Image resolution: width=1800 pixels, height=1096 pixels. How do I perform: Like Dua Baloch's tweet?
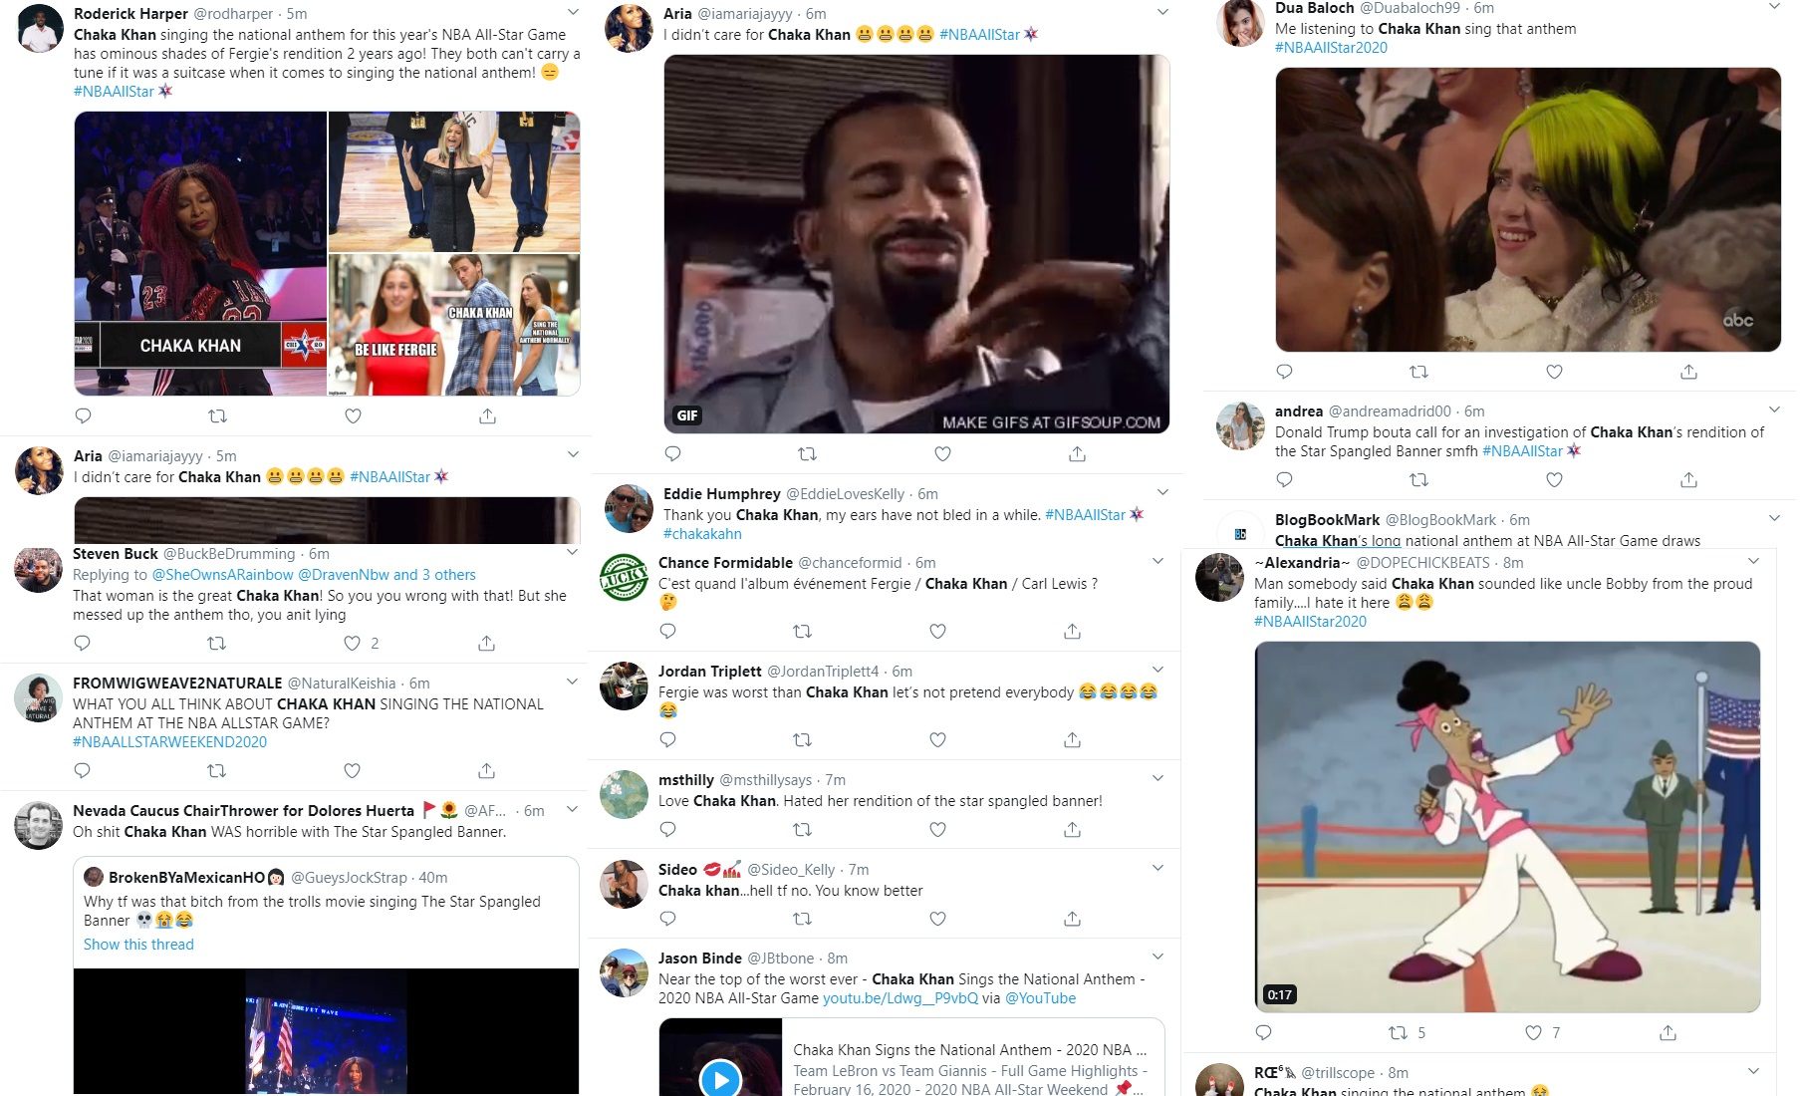tap(1554, 372)
